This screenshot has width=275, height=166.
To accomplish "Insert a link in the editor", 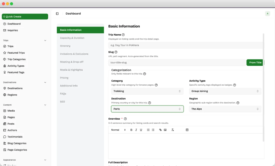I will click(160, 130).
